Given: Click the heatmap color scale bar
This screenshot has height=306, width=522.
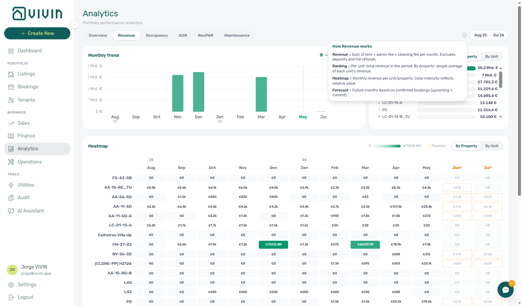Looking at the screenshot, I should (x=387, y=146).
